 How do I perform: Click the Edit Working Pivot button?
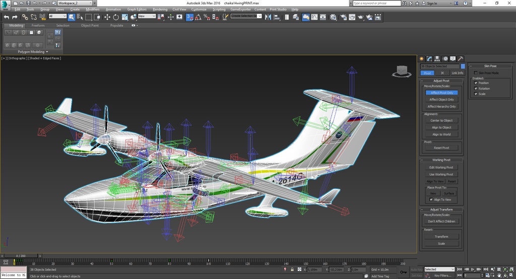(x=441, y=167)
